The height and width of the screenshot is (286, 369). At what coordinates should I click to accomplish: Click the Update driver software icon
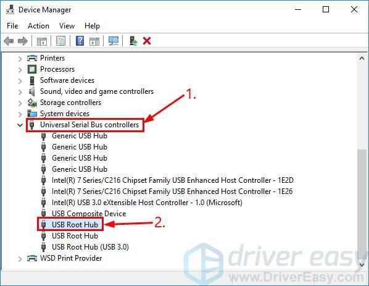point(133,41)
